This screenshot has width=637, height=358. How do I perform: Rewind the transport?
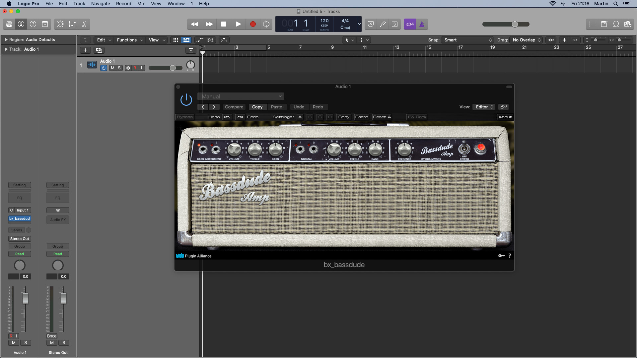(x=194, y=24)
